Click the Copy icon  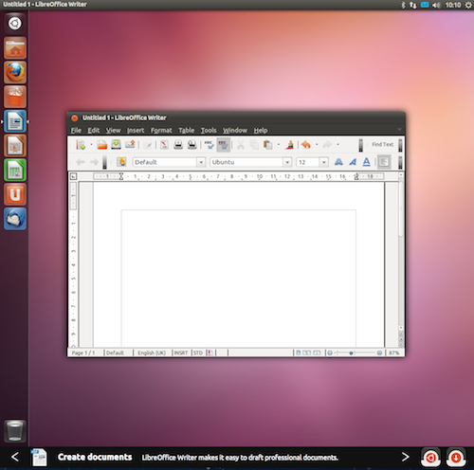tap(254, 145)
